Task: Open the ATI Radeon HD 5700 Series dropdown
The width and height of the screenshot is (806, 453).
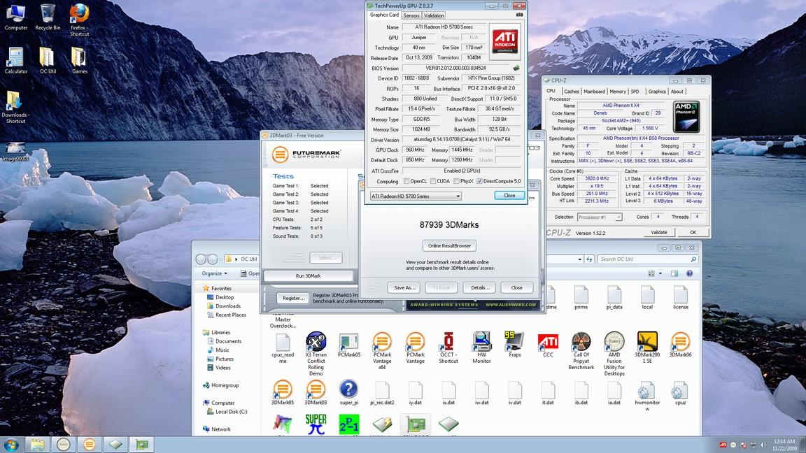Action: pos(416,196)
